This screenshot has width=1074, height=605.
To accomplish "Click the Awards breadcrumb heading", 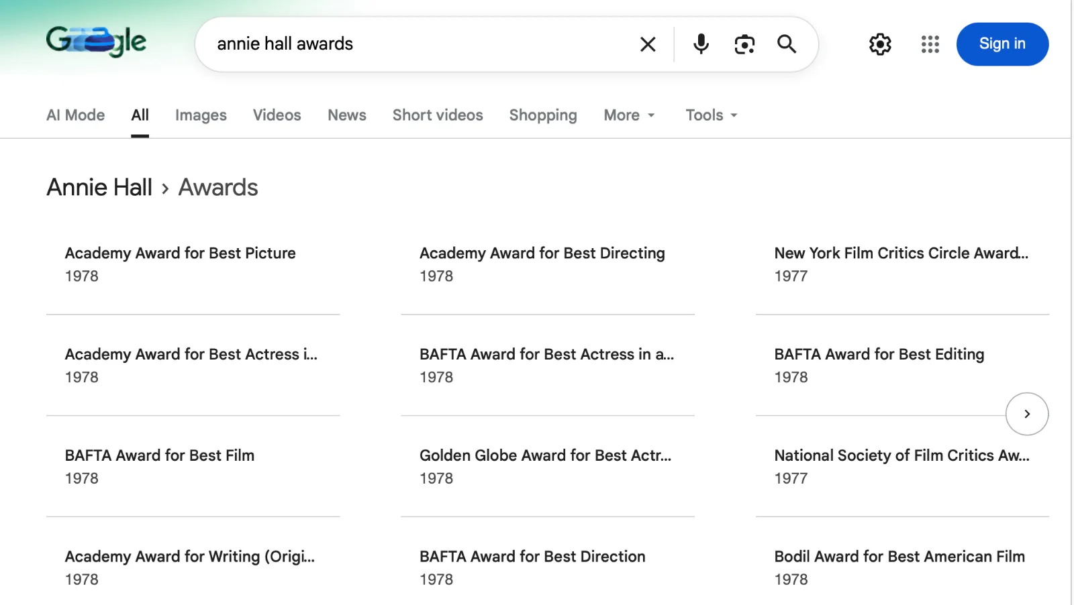I will (x=218, y=187).
